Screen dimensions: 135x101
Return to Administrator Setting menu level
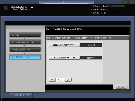[25, 42]
